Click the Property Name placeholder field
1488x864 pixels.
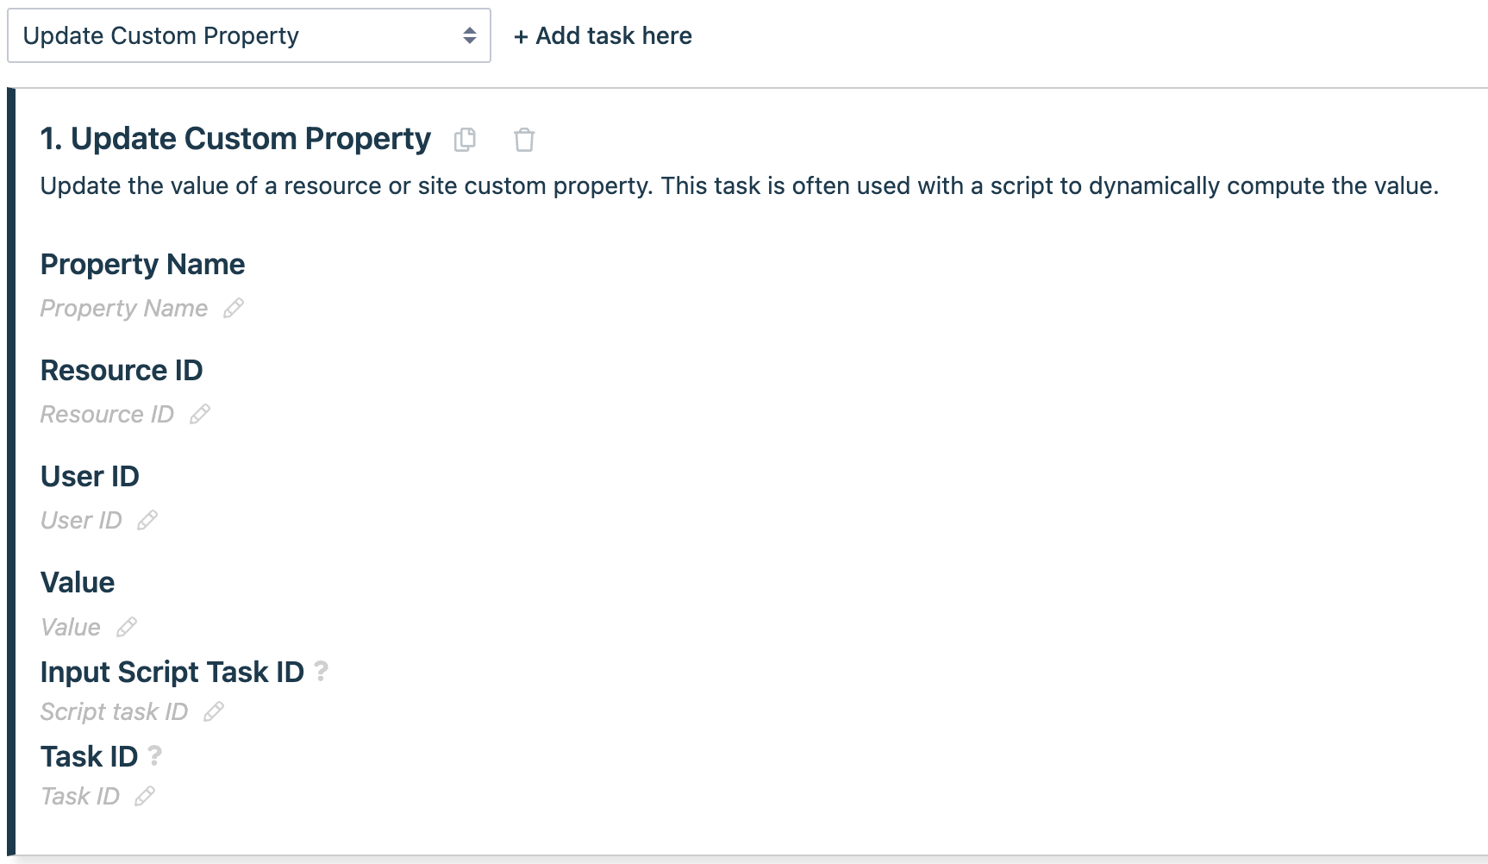point(124,308)
